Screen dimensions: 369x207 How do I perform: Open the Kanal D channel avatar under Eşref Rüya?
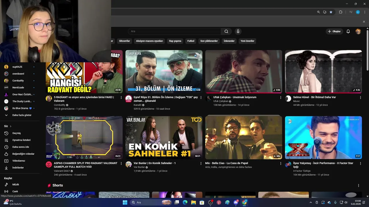tap(129, 99)
